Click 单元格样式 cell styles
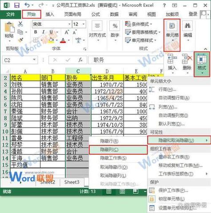This screenshot has width=211, height=213. tap(141, 40)
